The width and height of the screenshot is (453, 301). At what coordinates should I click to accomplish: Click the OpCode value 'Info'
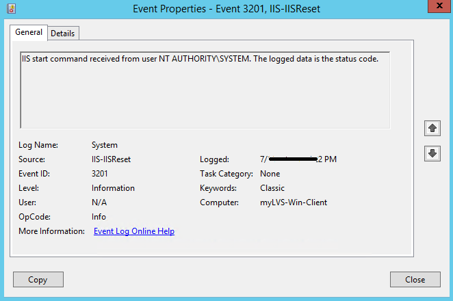tap(99, 217)
